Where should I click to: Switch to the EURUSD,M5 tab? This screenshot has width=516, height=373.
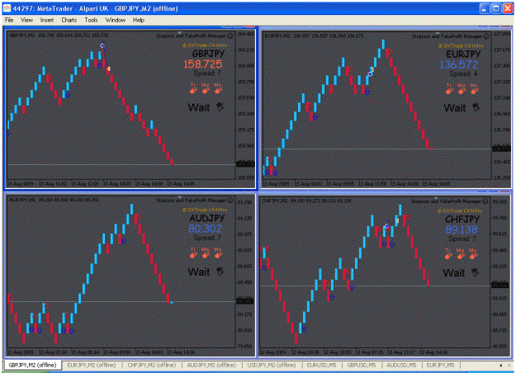(321, 365)
